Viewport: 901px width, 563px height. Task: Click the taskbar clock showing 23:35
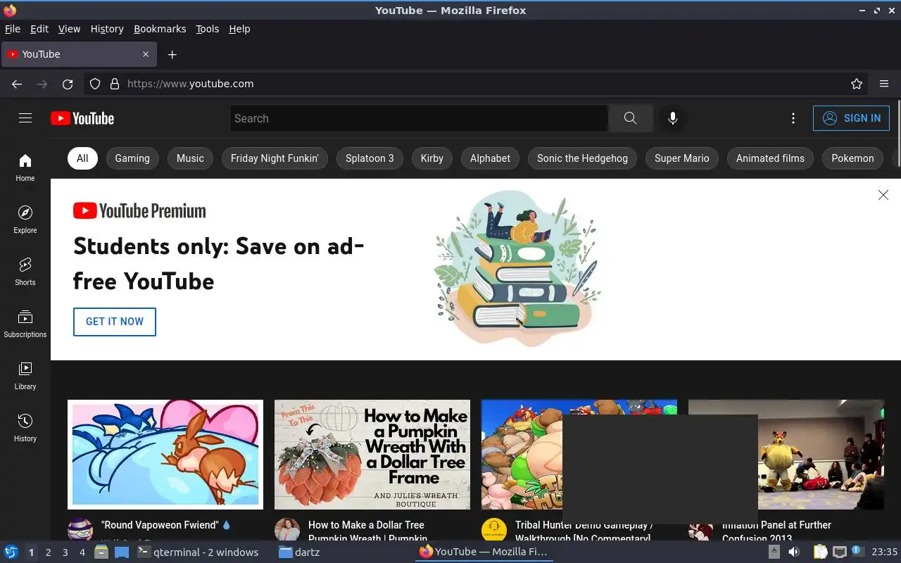click(x=884, y=552)
